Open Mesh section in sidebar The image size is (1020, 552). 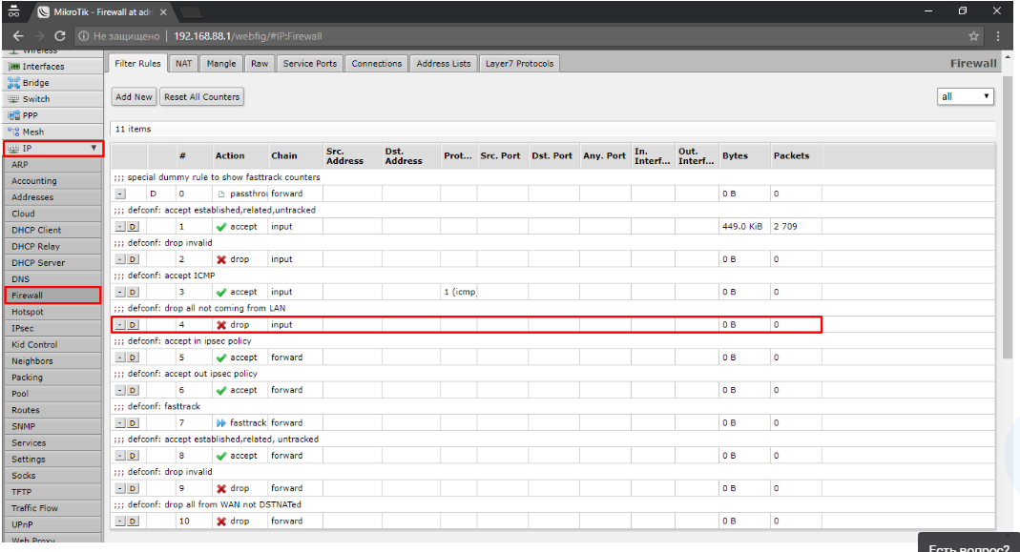pyautogui.click(x=52, y=132)
